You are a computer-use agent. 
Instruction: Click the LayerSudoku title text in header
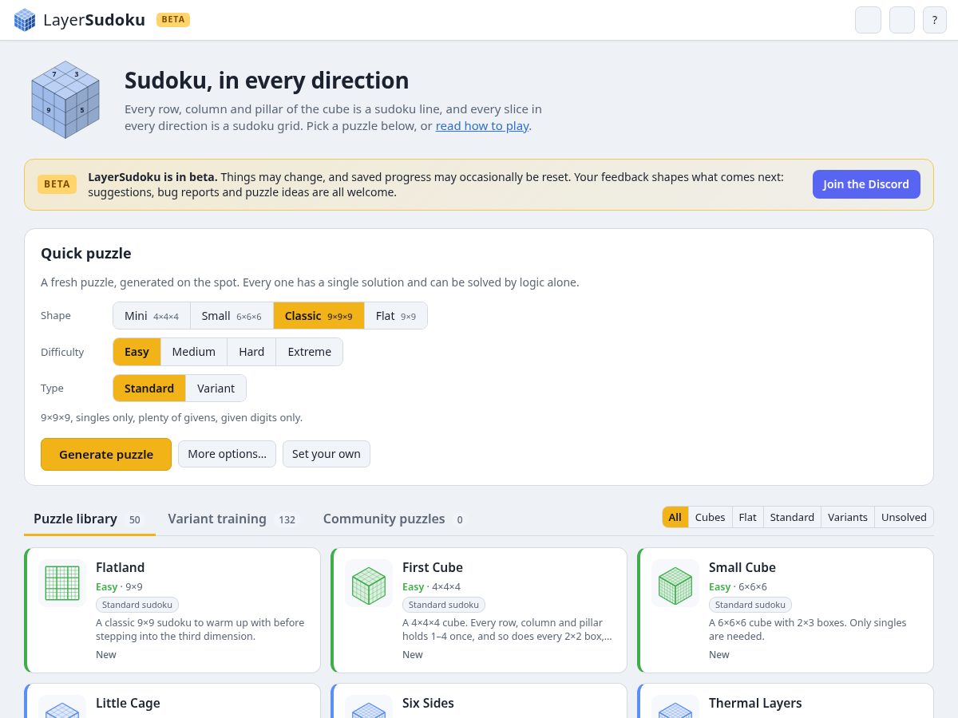click(94, 20)
